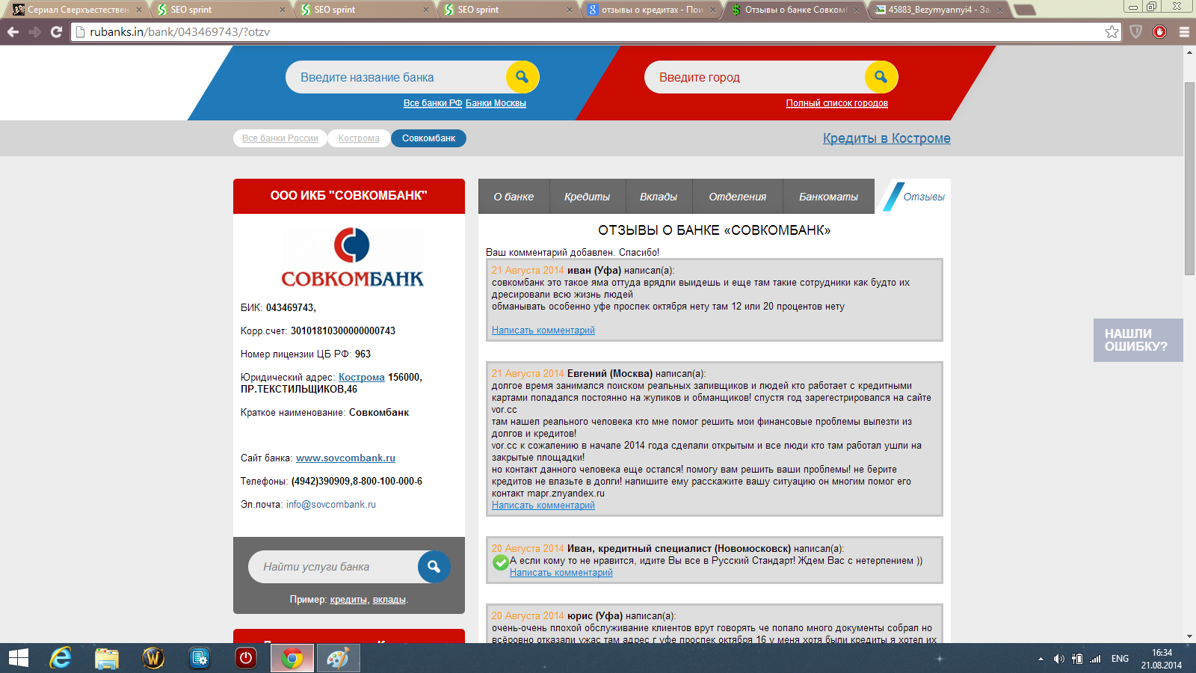Open the Windows Start button
Image resolution: width=1196 pixels, height=673 pixels.
tap(19, 658)
